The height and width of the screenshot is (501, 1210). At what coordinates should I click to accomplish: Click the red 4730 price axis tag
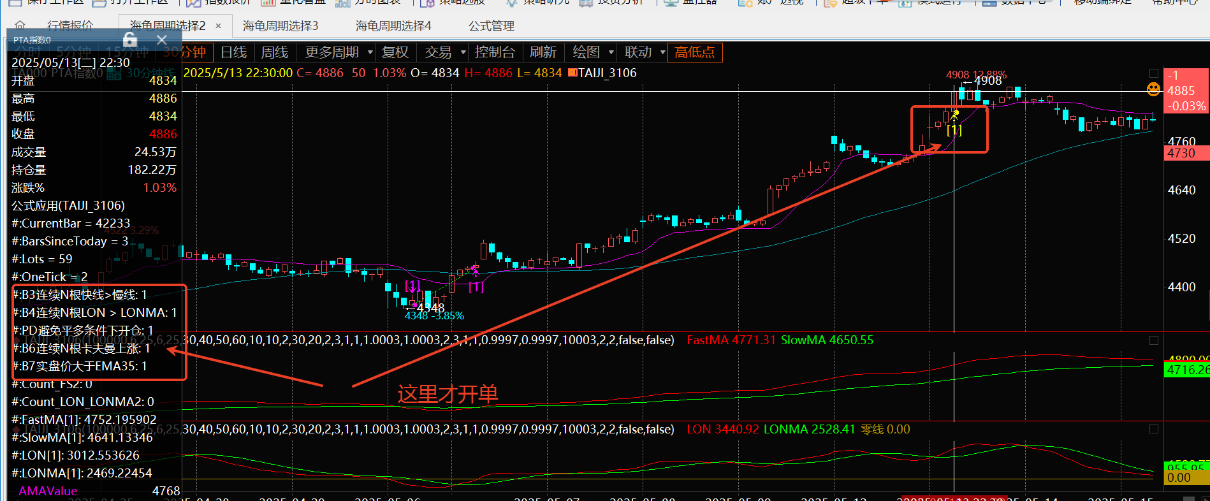click(1186, 153)
